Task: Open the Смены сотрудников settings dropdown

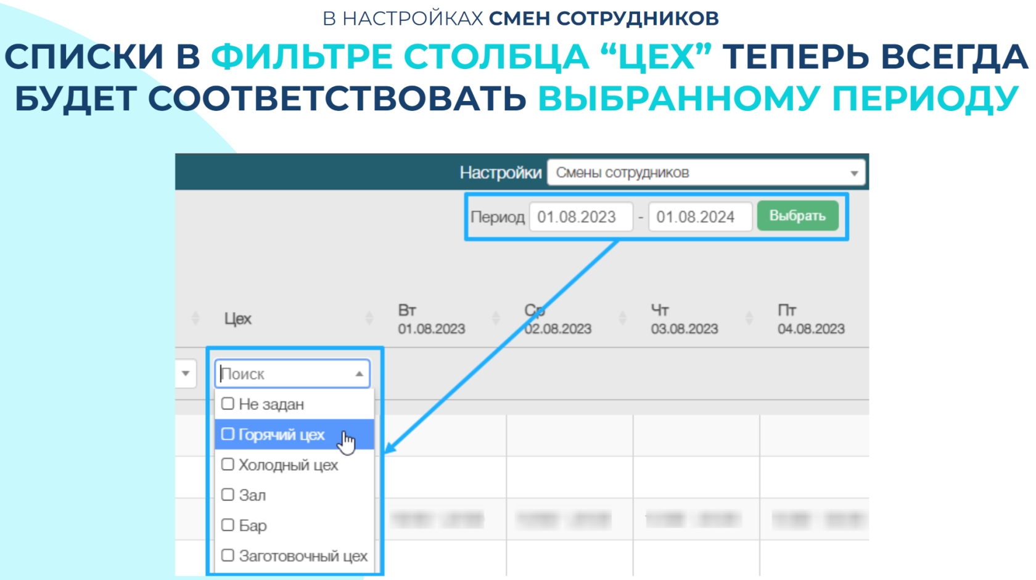Action: coord(706,173)
